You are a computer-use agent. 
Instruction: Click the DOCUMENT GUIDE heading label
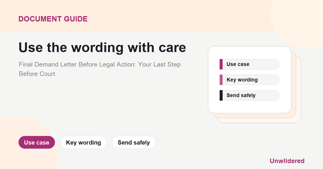[53, 19]
